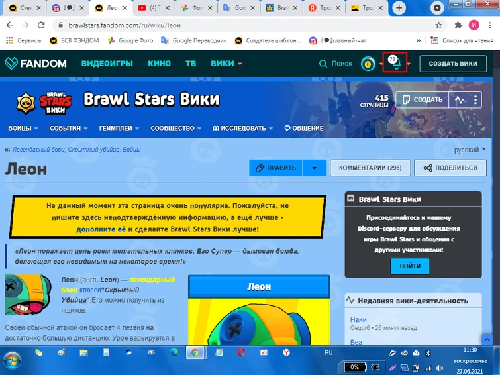Viewport: 500px width, 375px height.
Task: Click the FANDOM logo
Action: 36,63
